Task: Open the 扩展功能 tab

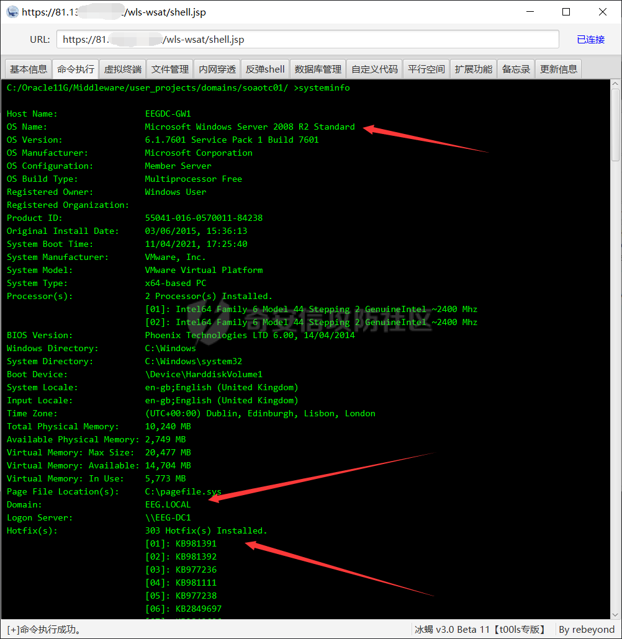Action: point(474,69)
